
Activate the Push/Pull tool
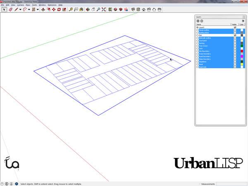click(x=43, y=9)
